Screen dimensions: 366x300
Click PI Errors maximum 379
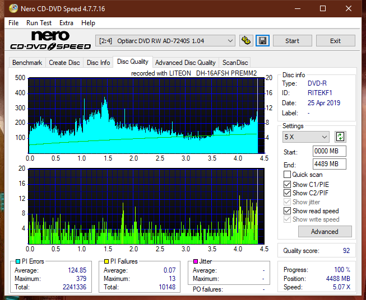(81, 279)
